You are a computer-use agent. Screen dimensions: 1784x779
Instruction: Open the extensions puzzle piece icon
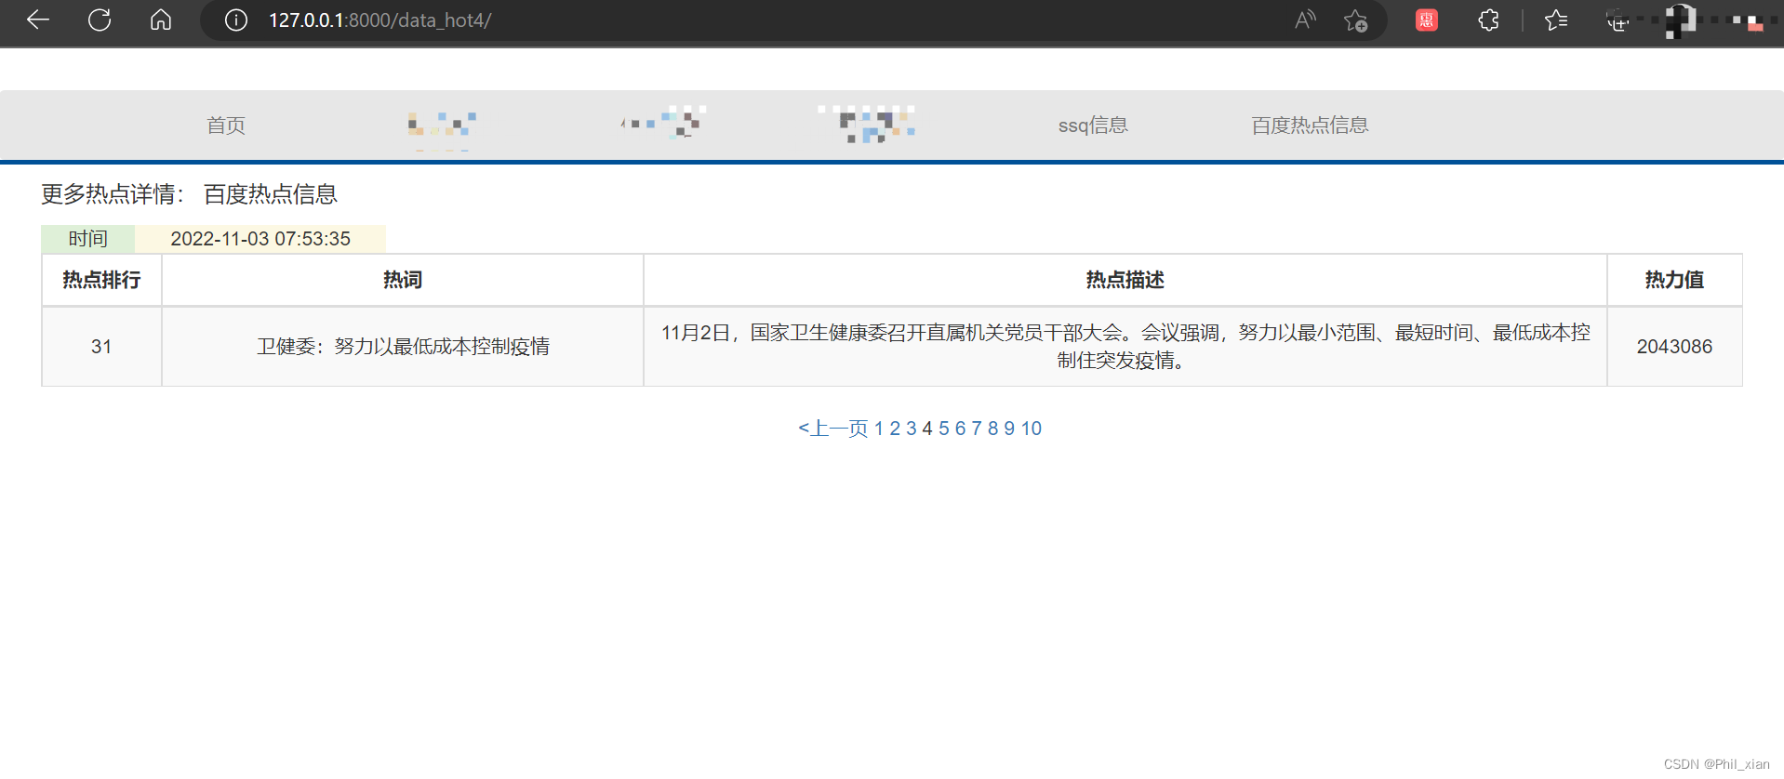1488,20
